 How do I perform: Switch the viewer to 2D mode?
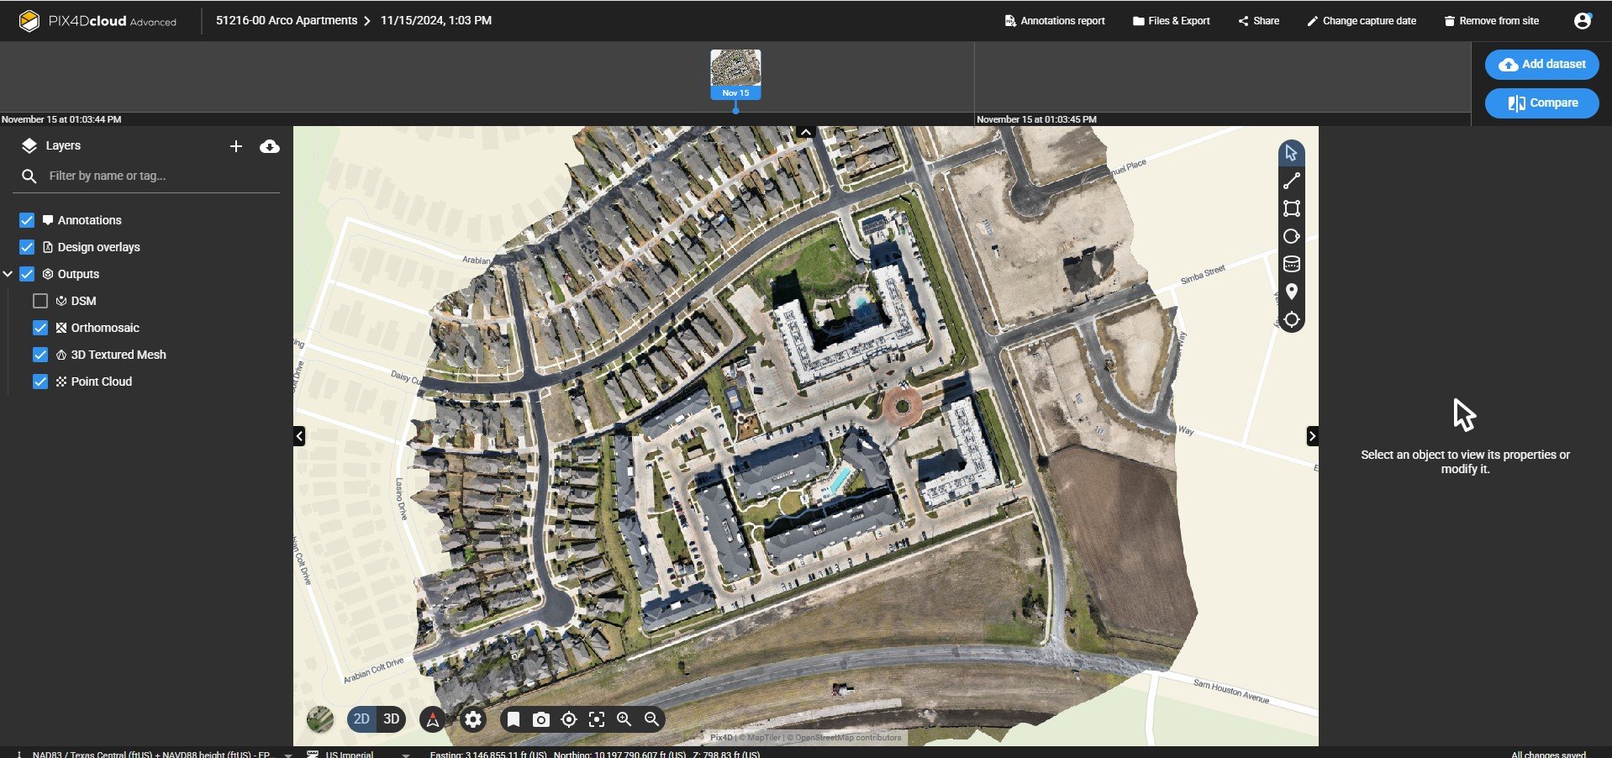[361, 719]
